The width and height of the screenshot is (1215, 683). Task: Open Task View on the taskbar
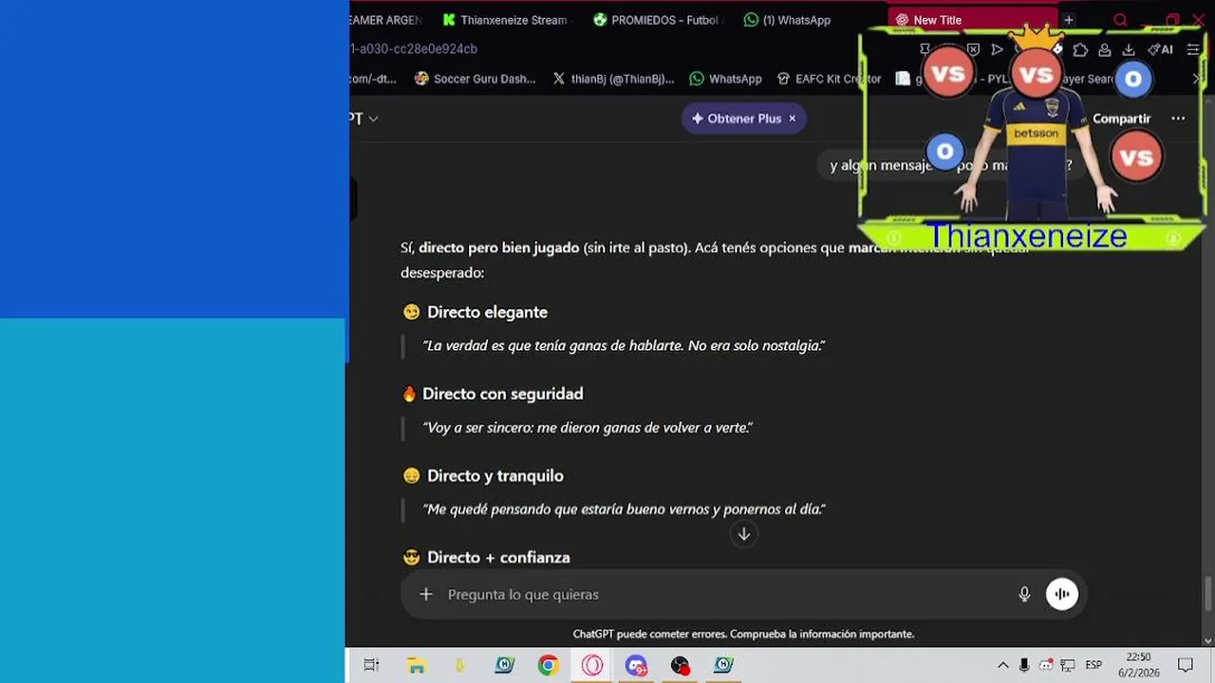coord(371,666)
